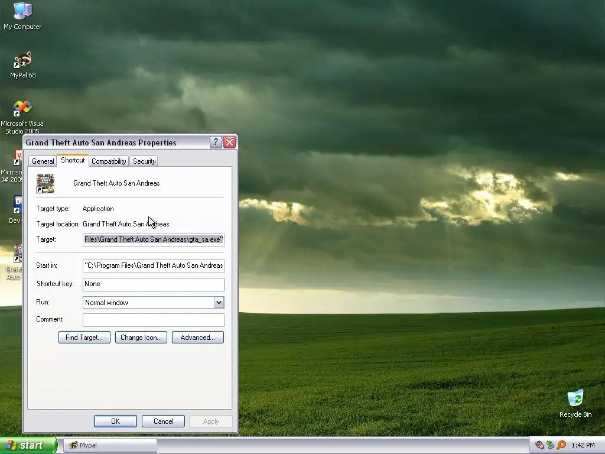Click the Change Icon button
The image size is (605, 454).
tap(141, 338)
